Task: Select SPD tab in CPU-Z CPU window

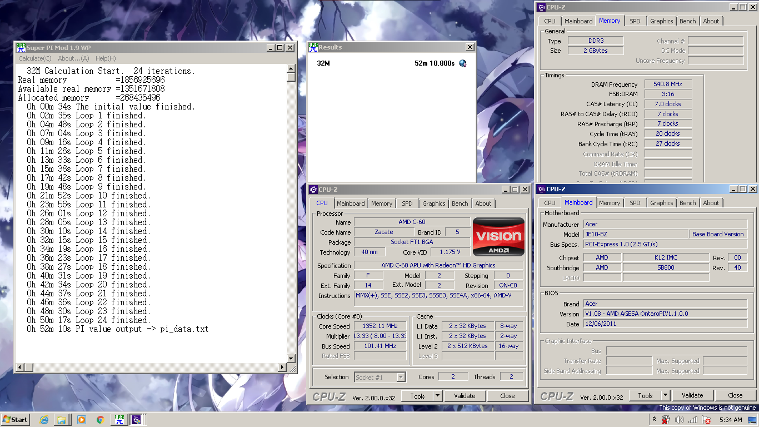Action: click(x=407, y=203)
